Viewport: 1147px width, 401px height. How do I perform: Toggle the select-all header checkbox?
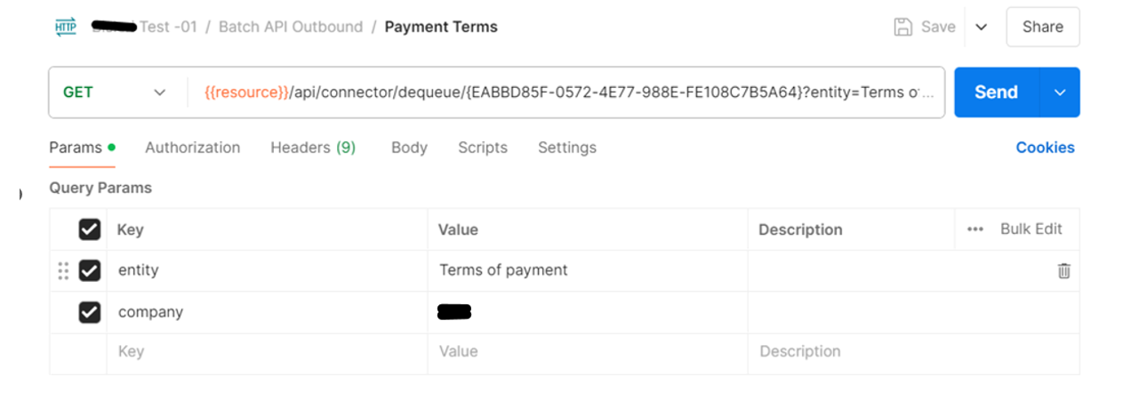[90, 229]
